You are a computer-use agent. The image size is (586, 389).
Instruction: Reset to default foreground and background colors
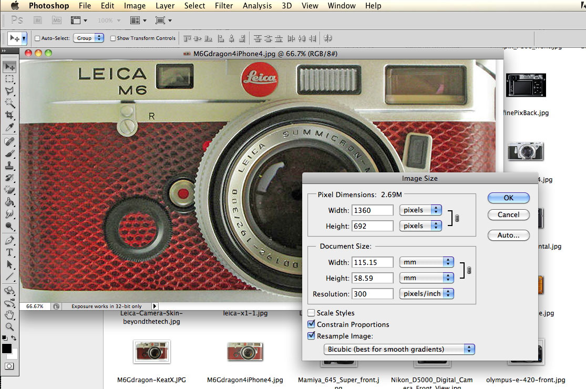click(5, 338)
